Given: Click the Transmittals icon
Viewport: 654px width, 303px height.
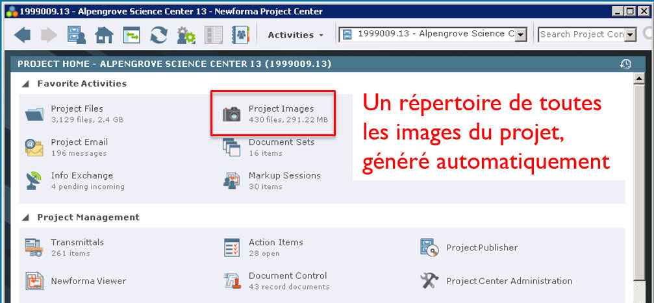Looking at the screenshot, I should (34, 247).
